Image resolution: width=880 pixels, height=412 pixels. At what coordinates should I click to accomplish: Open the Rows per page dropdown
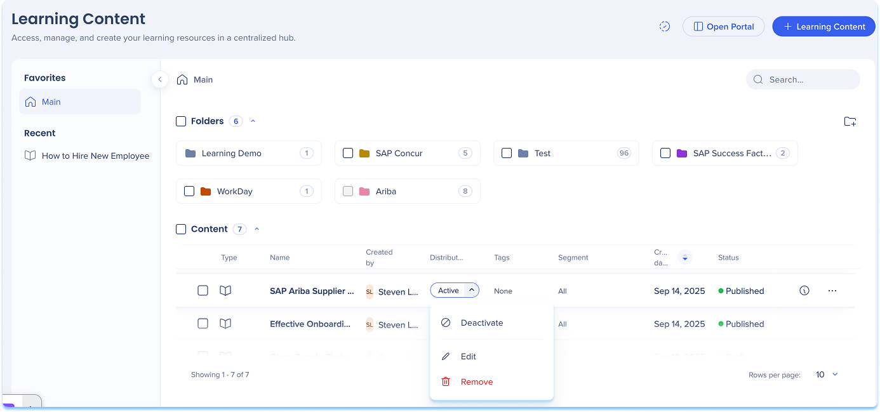pyautogui.click(x=827, y=375)
